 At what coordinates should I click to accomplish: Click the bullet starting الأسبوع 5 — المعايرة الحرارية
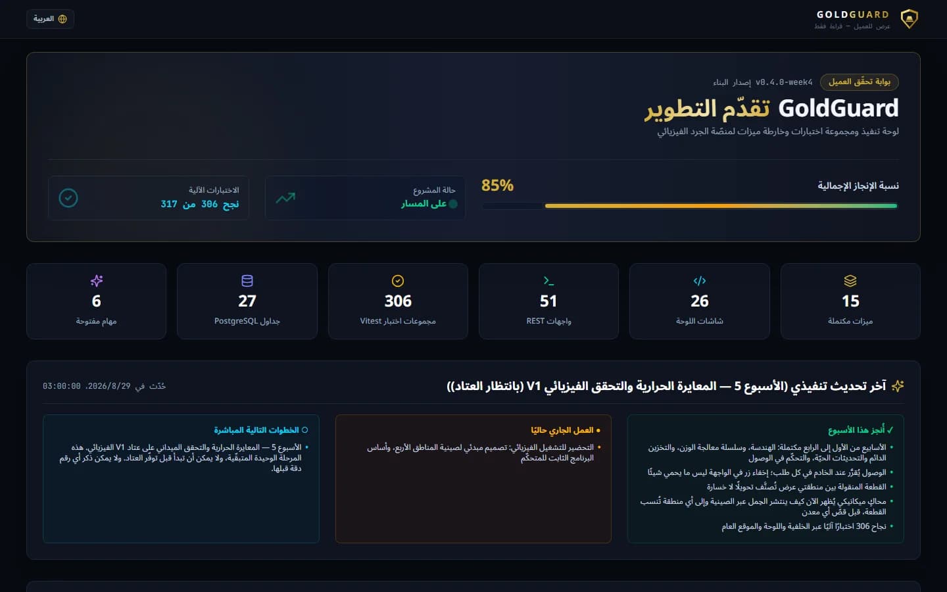(180, 458)
